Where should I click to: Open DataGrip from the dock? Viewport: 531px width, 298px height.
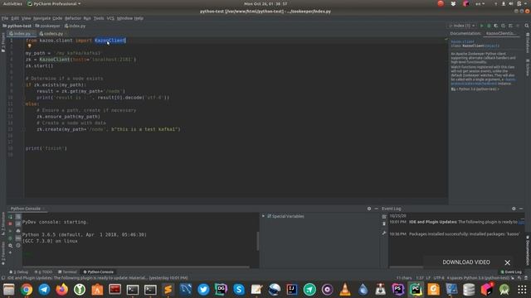point(221,290)
